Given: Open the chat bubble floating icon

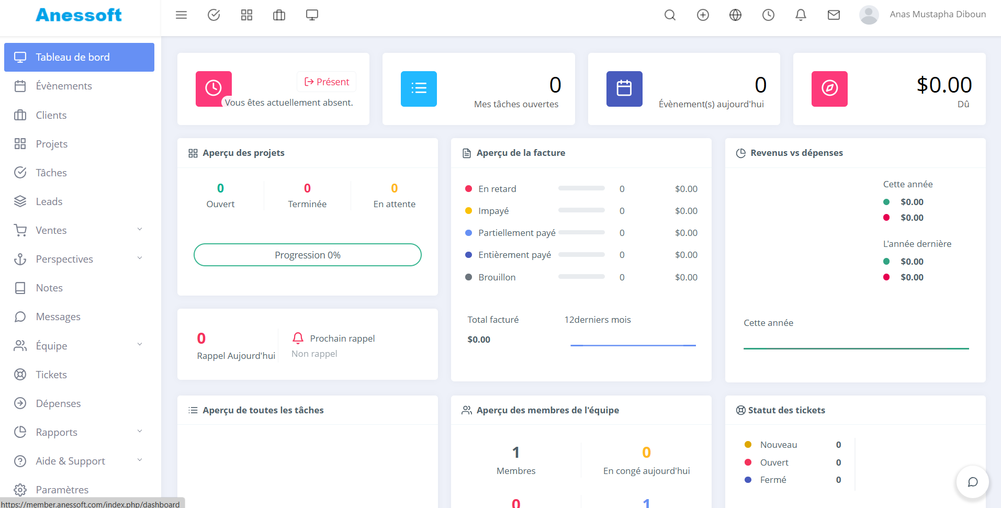Looking at the screenshot, I should pos(972,482).
